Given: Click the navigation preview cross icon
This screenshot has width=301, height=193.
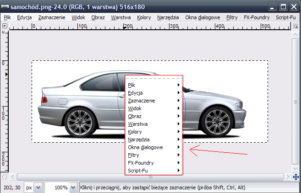Looking at the screenshot, I should pos(296,177).
